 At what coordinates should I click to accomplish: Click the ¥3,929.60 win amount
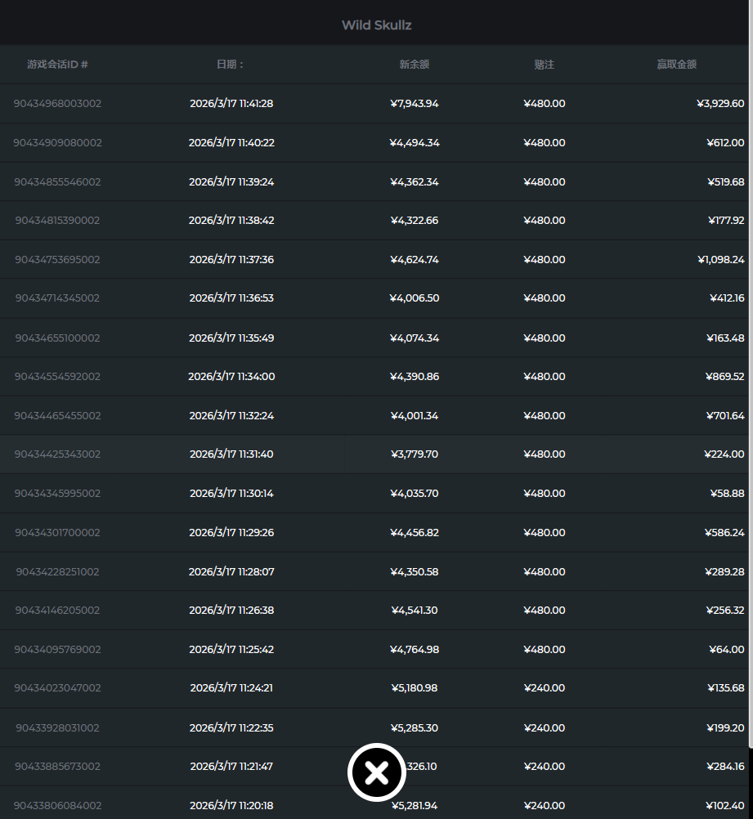(x=719, y=104)
